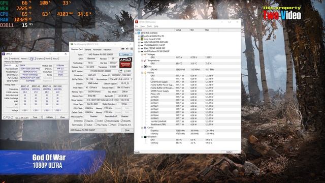This screenshot has height=183, width=325.
Task: Switch to the Memory tab in CPU-Z
Action: tap(24, 59)
